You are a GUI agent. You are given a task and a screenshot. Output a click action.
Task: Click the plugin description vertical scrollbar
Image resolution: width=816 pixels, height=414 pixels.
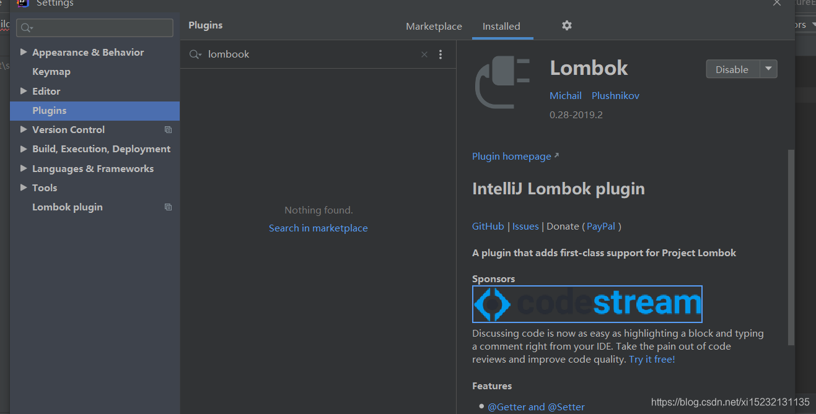point(791,247)
